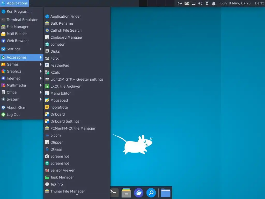Viewport: 265px width, 199px height.
Task: Expand the Internet submenu arrow
Action: [41, 78]
